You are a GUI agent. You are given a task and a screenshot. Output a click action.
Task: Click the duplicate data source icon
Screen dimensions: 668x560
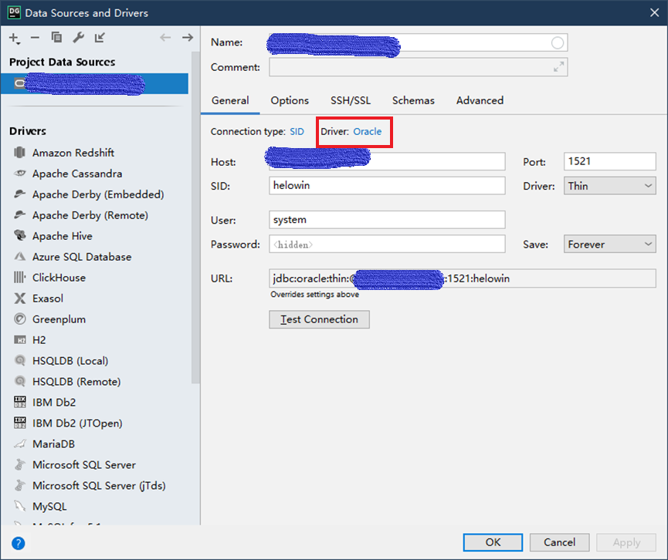(56, 38)
